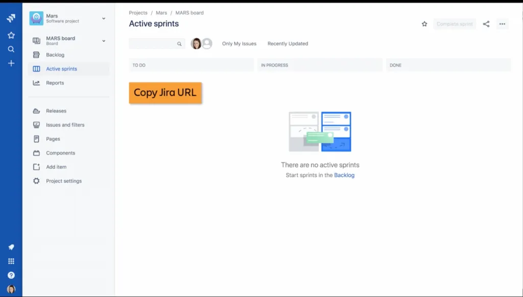Open the Backlog page in the sidebar
This screenshot has width=523, height=297.
69,55
